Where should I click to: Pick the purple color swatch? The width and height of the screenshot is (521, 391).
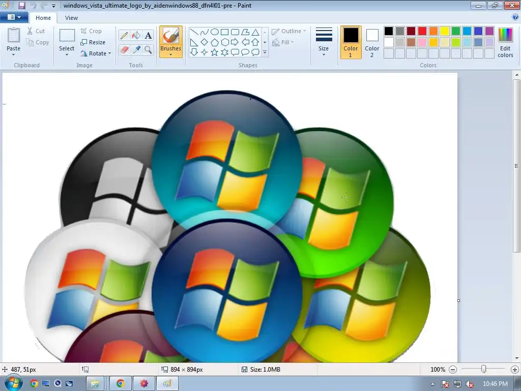[x=489, y=31]
